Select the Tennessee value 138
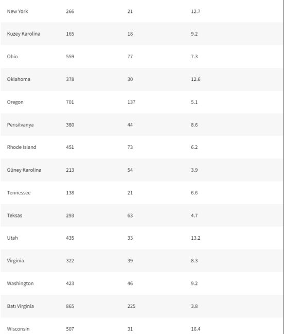The image size is (285, 334). click(x=70, y=193)
